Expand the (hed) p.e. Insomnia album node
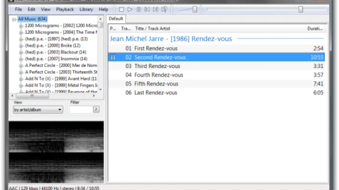 (x=21, y=59)
